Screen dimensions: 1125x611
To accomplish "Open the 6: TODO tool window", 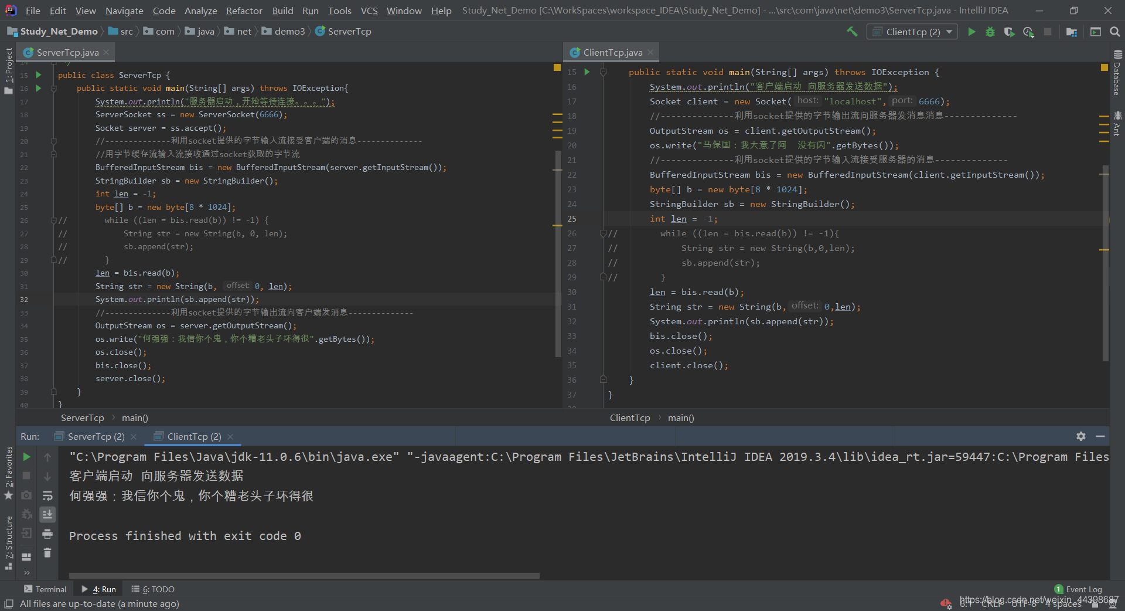I will click(153, 589).
